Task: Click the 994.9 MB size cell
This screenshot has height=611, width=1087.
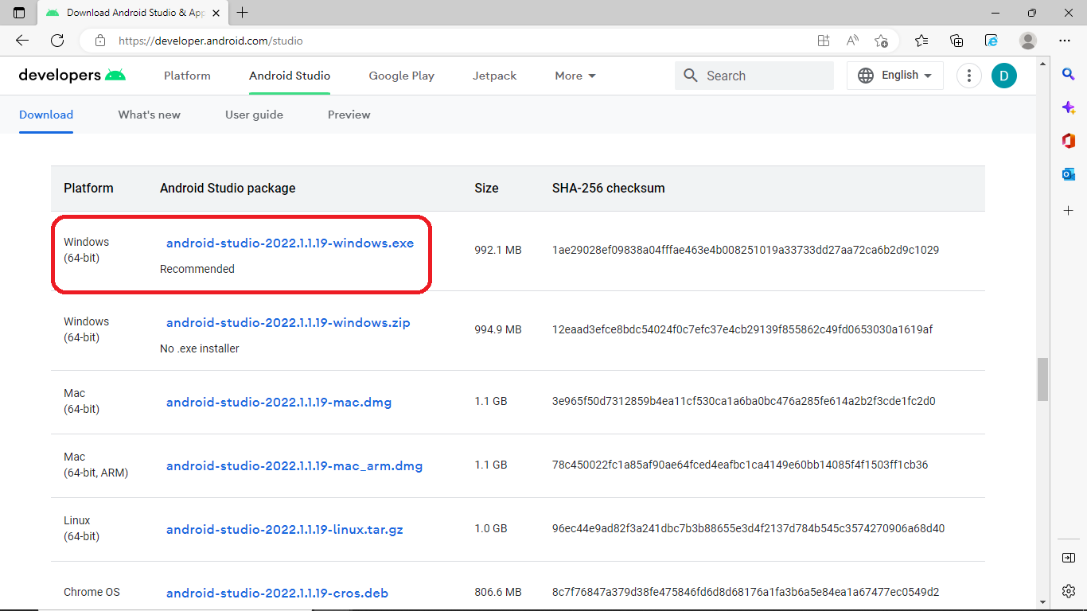Action: (498, 329)
